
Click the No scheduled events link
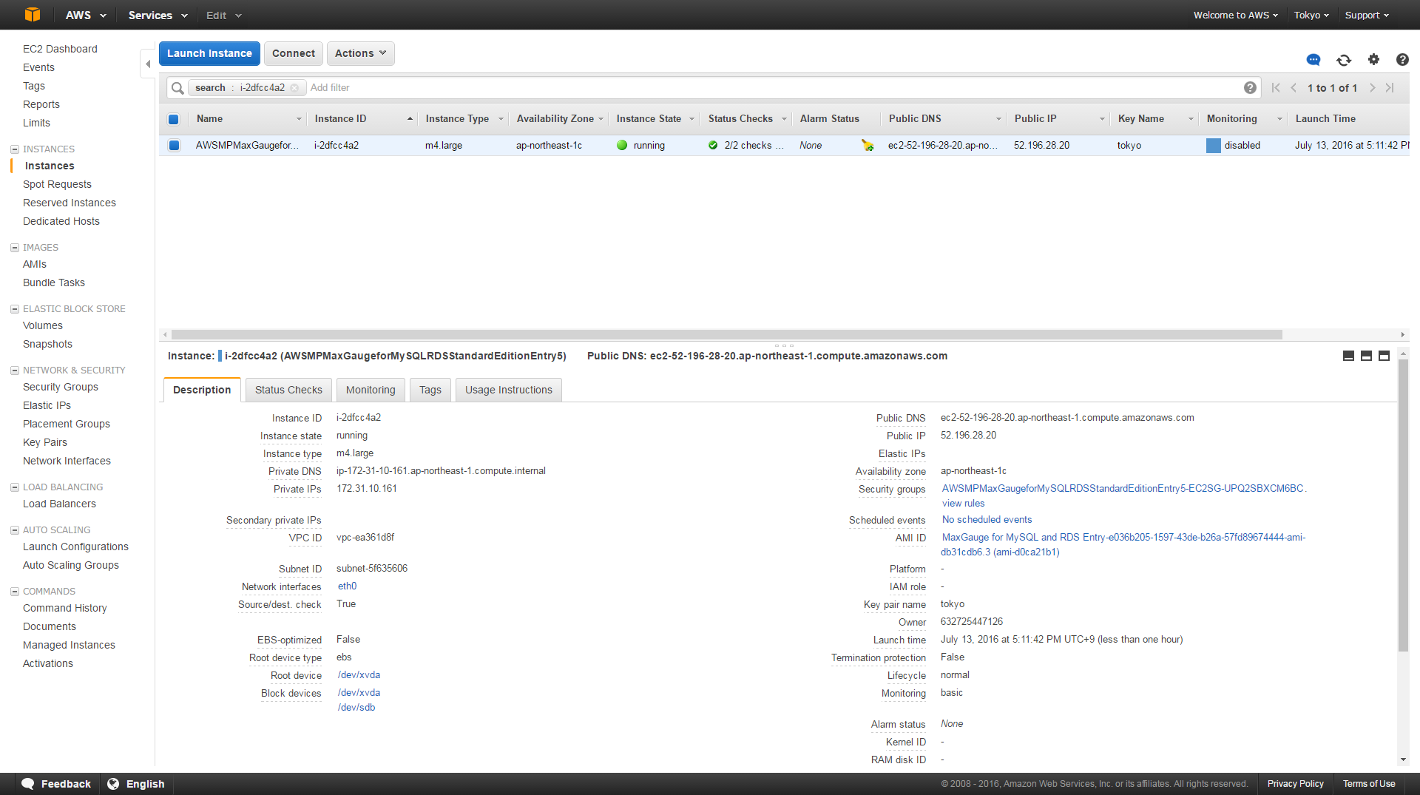click(x=987, y=520)
